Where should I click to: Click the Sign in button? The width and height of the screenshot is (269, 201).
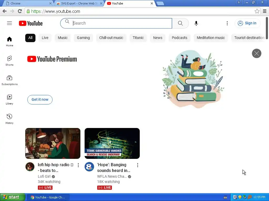point(247,23)
